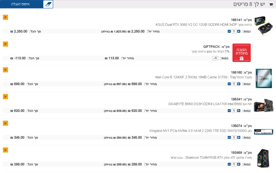Click the 2,250.00 total for RTX 3060

19,31
